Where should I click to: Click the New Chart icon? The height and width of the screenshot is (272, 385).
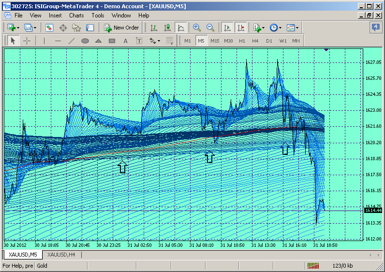[x=11, y=28]
